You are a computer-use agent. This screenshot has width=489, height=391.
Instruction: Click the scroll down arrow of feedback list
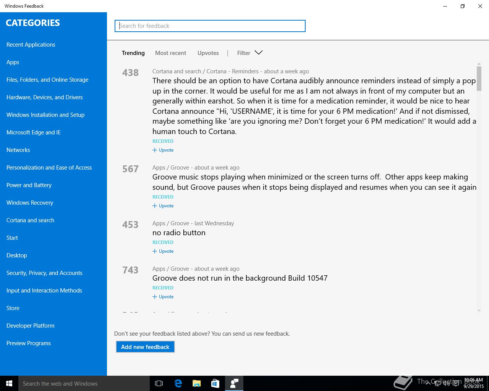click(479, 310)
